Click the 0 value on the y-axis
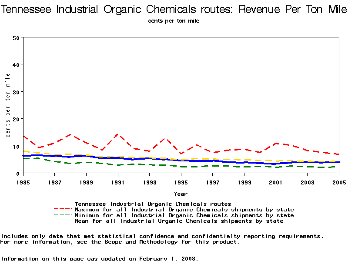 [17, 173]
